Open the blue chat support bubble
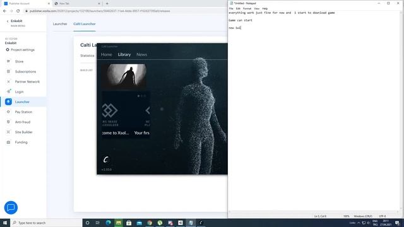 (x=11, y=207)
